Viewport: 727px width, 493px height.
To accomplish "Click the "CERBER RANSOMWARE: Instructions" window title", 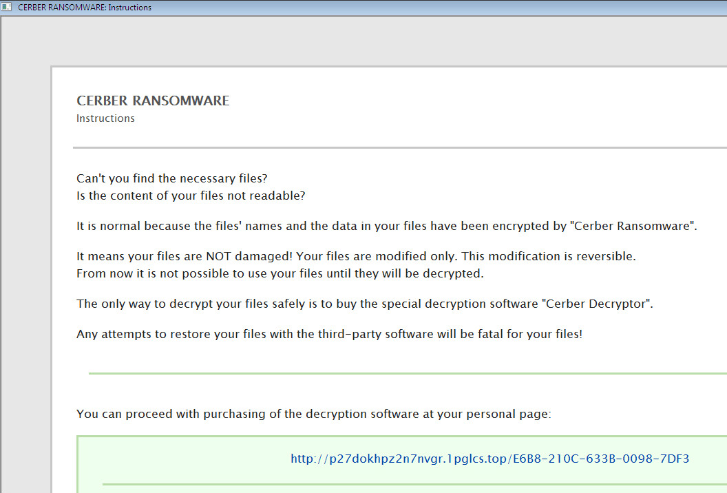I will 85,8.
